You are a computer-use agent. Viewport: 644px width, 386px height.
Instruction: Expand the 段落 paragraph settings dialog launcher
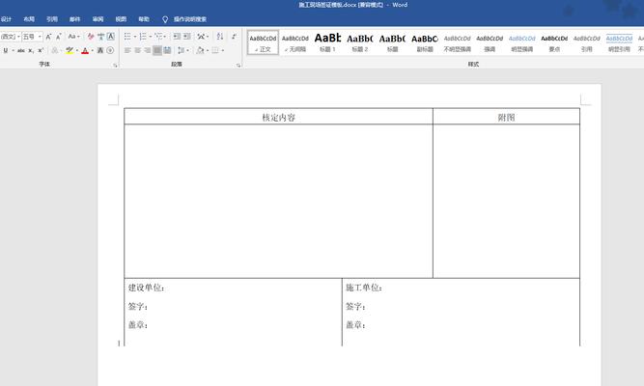tap(238, 65)
